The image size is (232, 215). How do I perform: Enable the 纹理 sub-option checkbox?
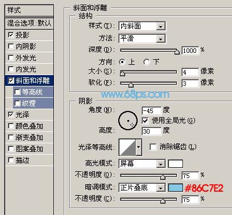click(17, 104)
